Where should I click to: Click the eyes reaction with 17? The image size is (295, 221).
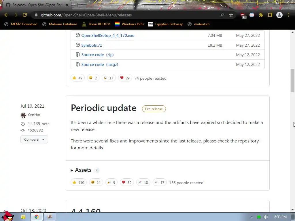coord(160,182)
